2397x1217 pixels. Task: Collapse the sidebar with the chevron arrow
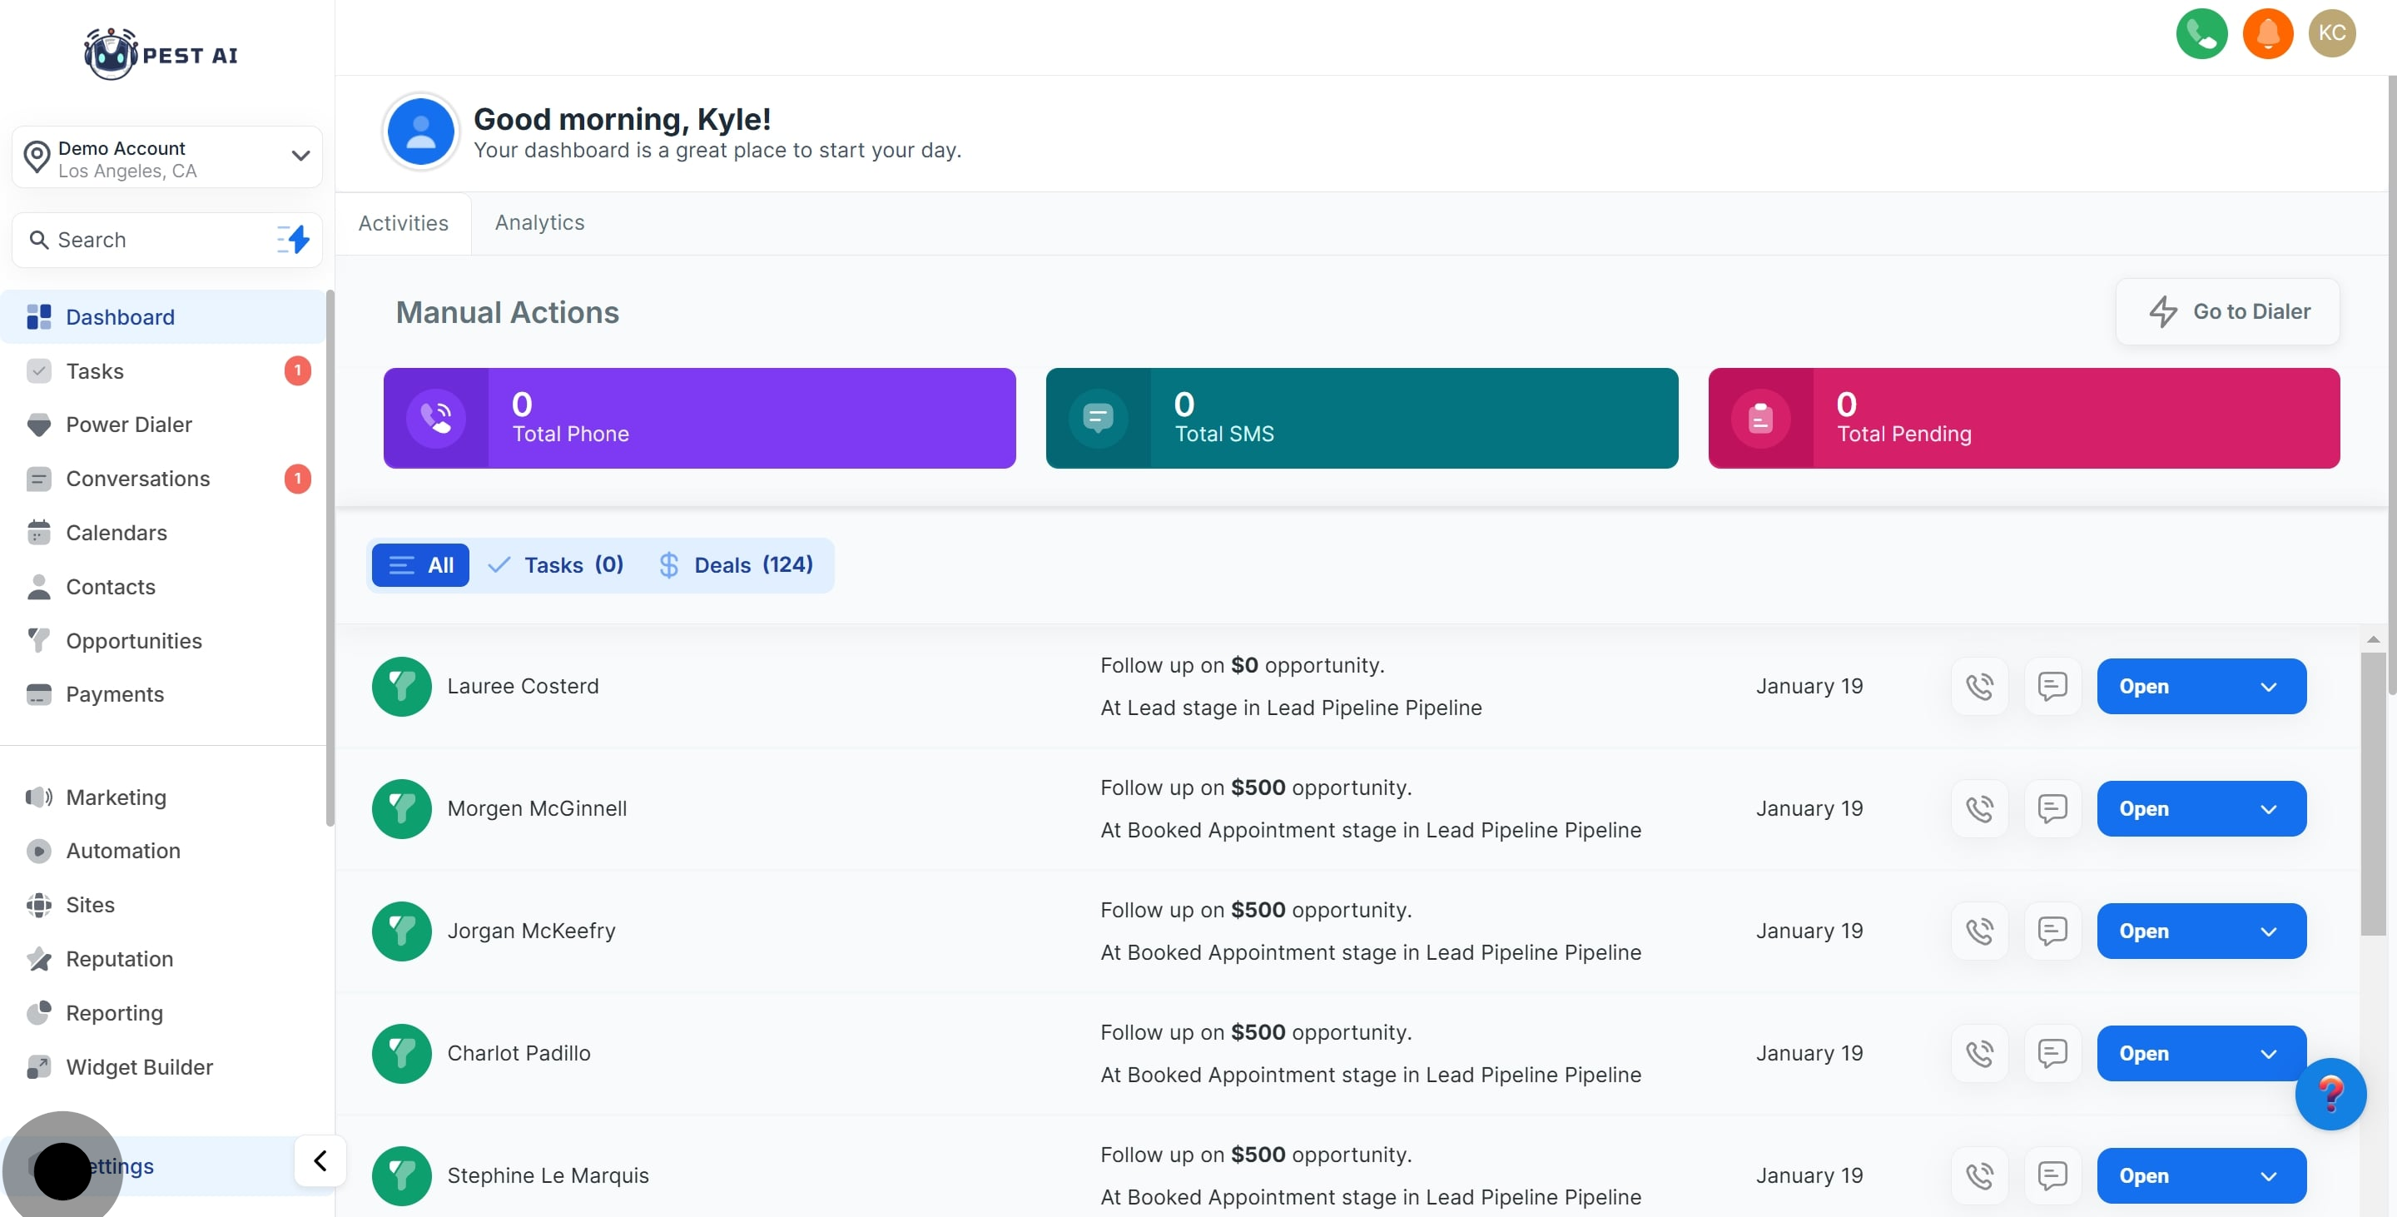(x=320, y=1160)
